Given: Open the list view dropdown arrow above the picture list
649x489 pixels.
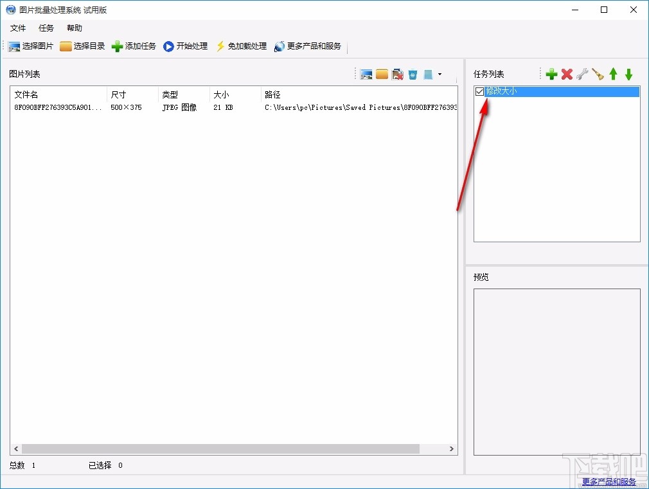Looking at the screenshot, I should coord(440,74).
